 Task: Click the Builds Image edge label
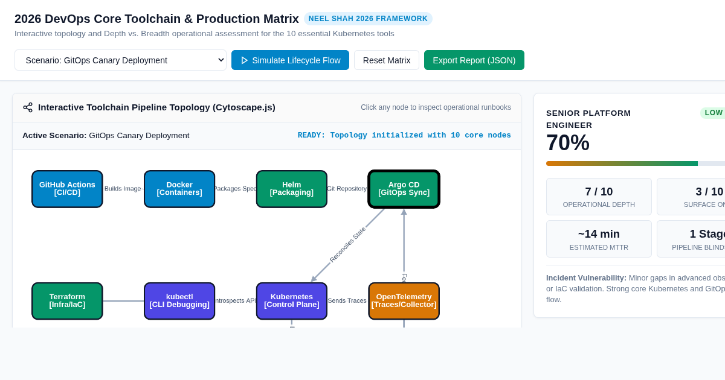click(x=123, y=188)
